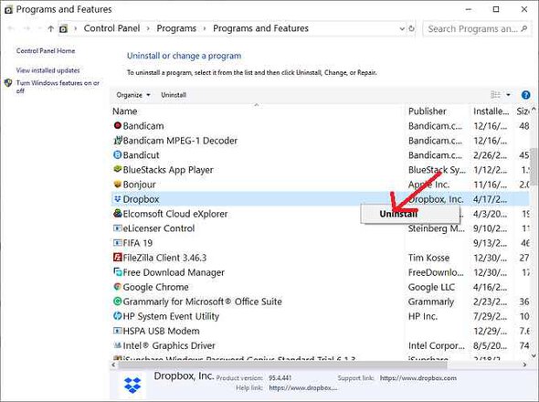Click the forward navigation arrow
The height and width of the screenshot is (402, 539).
tap(27, 28)
